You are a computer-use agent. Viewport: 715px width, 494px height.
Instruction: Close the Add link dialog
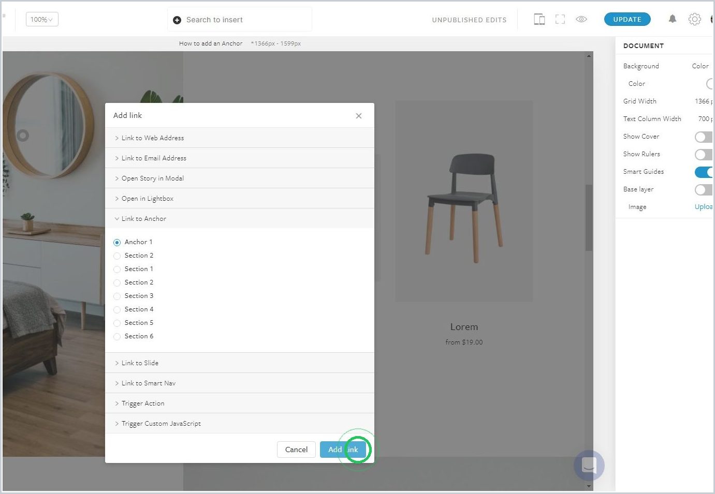(x=359, y=116)
